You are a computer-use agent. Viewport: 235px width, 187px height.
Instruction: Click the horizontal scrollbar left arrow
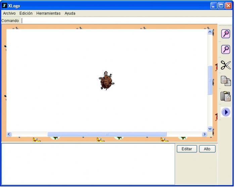tap(9, 134)
